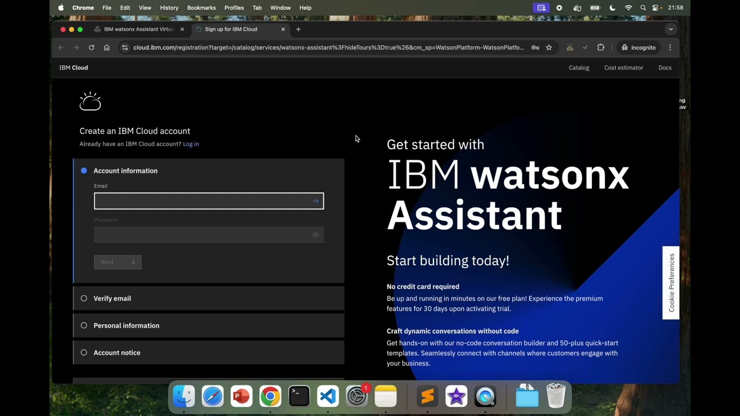Viewport: 740px width, 416px height.
Task: Select the Account information step radio
Action: [x=84, y=170]
